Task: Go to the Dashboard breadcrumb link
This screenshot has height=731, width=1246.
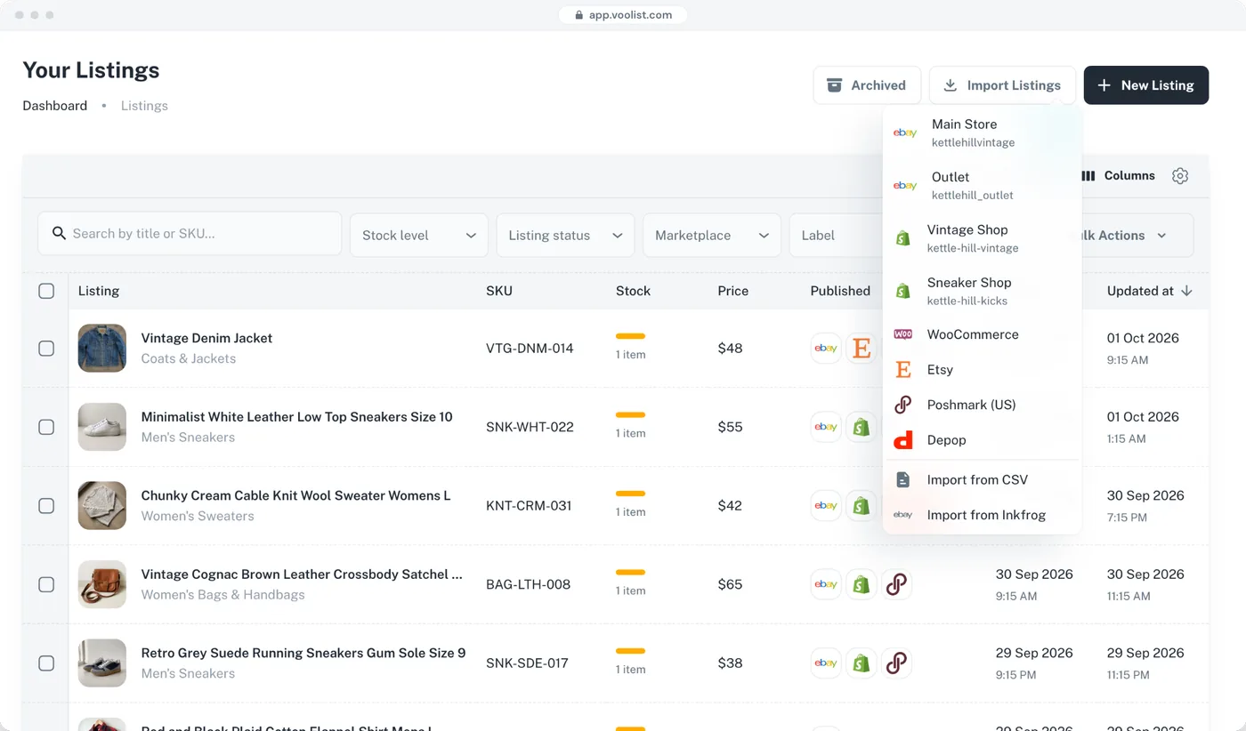Action: point(55,106)
